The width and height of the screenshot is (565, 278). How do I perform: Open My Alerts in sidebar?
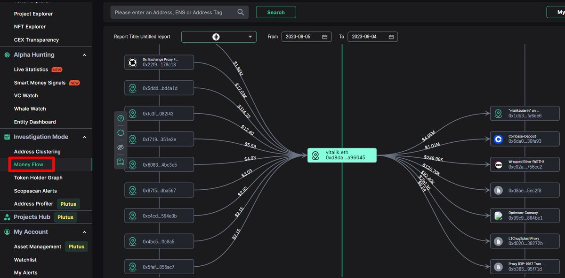click(x=26, y=273)
